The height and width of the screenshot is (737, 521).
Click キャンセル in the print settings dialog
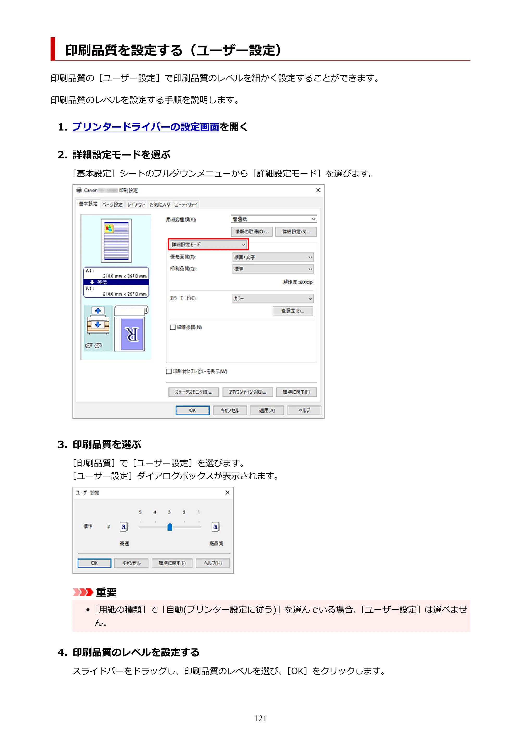pyautogui.click(x=230, y=410)
